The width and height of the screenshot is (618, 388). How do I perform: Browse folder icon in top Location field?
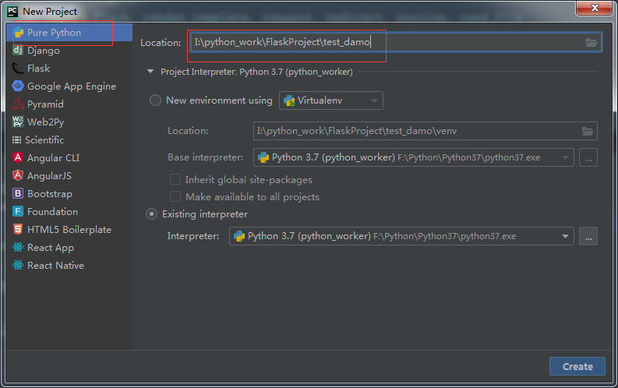tap(592, 43)
